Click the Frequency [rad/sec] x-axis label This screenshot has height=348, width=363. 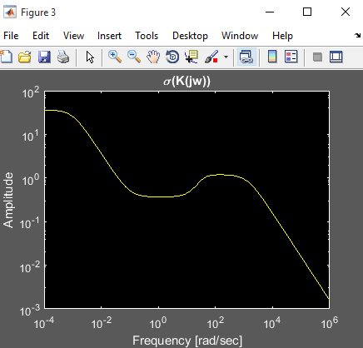pyautogui.click(x=187, y=341)
